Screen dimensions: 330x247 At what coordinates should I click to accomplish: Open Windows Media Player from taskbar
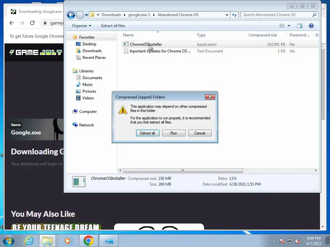click(x=68, y=241)
